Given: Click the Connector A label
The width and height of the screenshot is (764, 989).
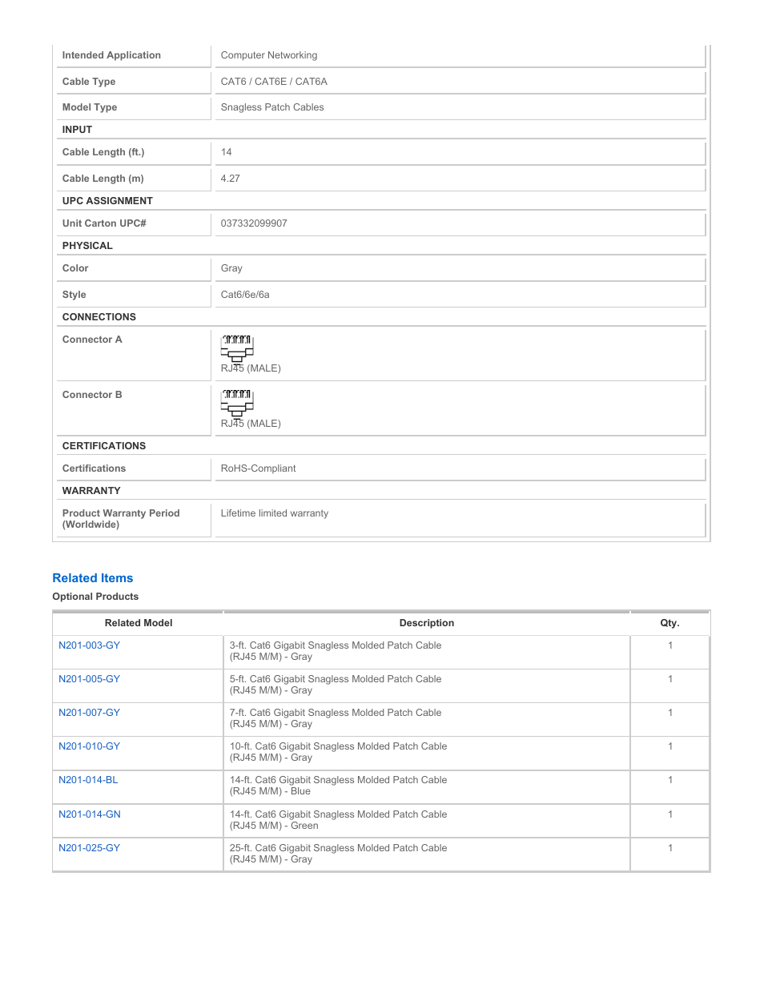Looking at the screenshot, I should (92, 340).
